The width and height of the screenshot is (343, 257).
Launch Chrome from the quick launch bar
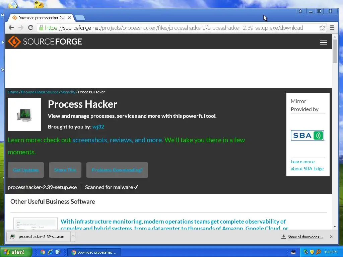[x=43, y=252]
